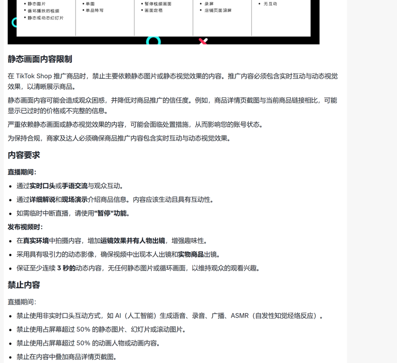The image size is (397, 363).
Task: Click 录屏 in the image table
Action: (x=209, y=4)
